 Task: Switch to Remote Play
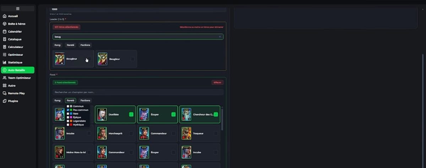18,93
